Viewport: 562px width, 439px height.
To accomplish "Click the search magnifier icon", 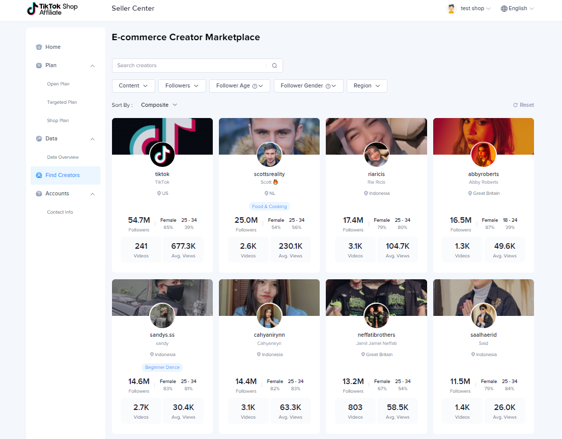I will pyautogui.click(x=274, y=66).
